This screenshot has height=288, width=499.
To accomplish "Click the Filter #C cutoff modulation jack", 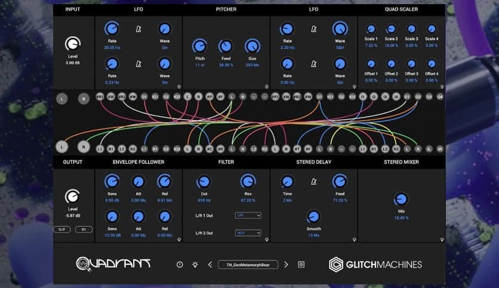I will click(x=210, y=149).
